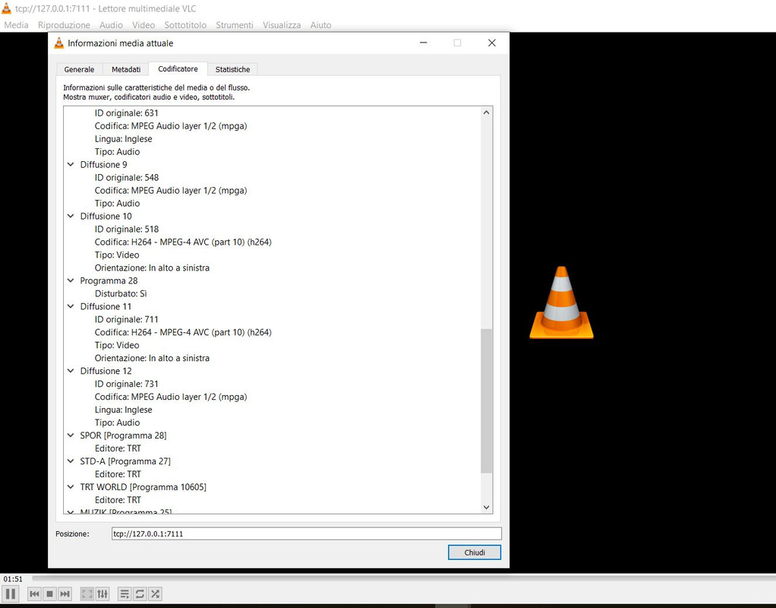Click the codec list scrollbar thumb
This screenshot has width=776, height=608.
486,401
